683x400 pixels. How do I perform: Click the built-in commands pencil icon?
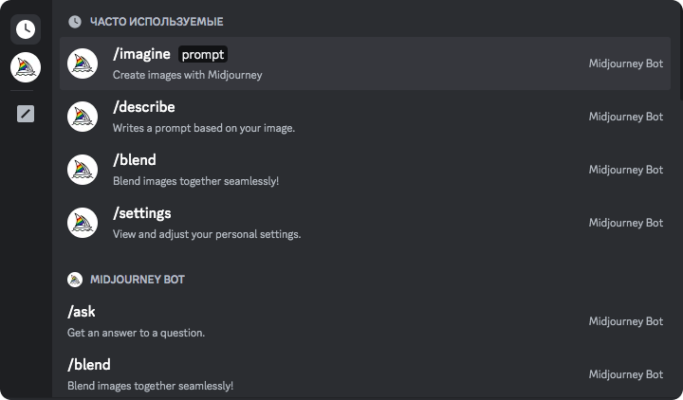[26, 115]
